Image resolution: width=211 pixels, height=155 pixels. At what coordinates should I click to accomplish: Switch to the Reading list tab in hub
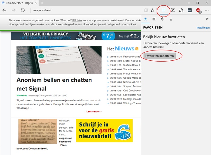point(154,19)
